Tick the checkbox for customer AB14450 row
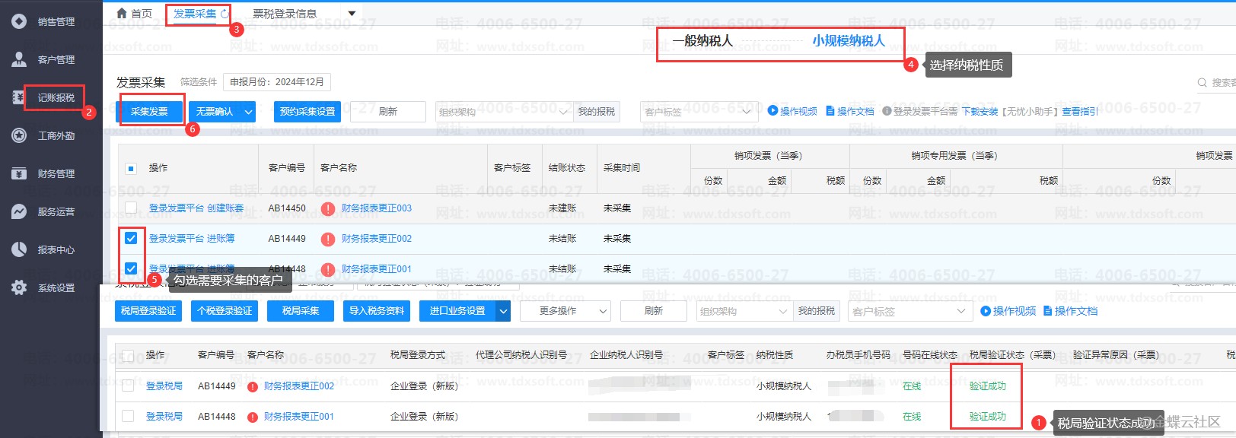 pos(131,208)
